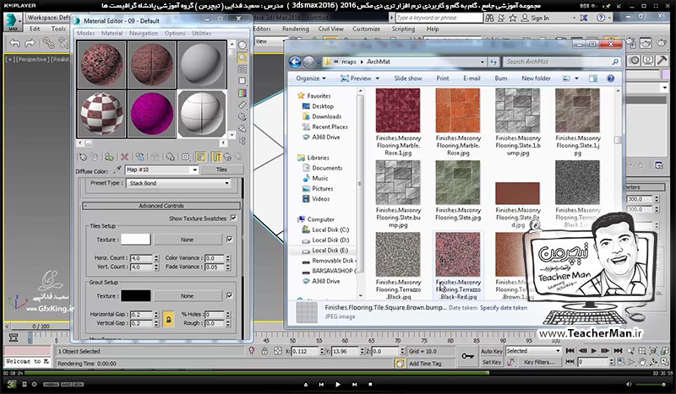The width and height of the screenshot is (676, 394).
Task: Click the None map button in Tiles Setup
Action: point(187,240)
